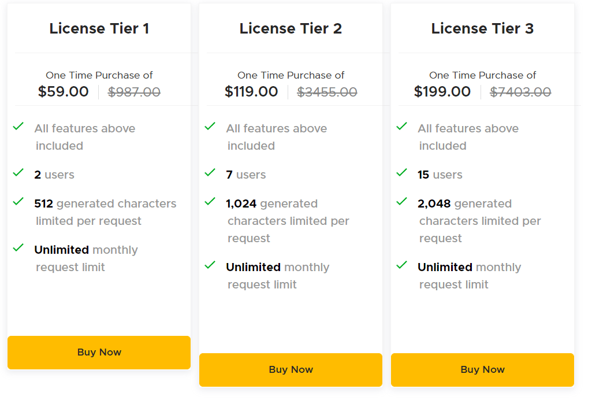The height and width of the screenshot is (411, 592).
Task: Select the License Tier 1 heading
Action: [99, 28]
